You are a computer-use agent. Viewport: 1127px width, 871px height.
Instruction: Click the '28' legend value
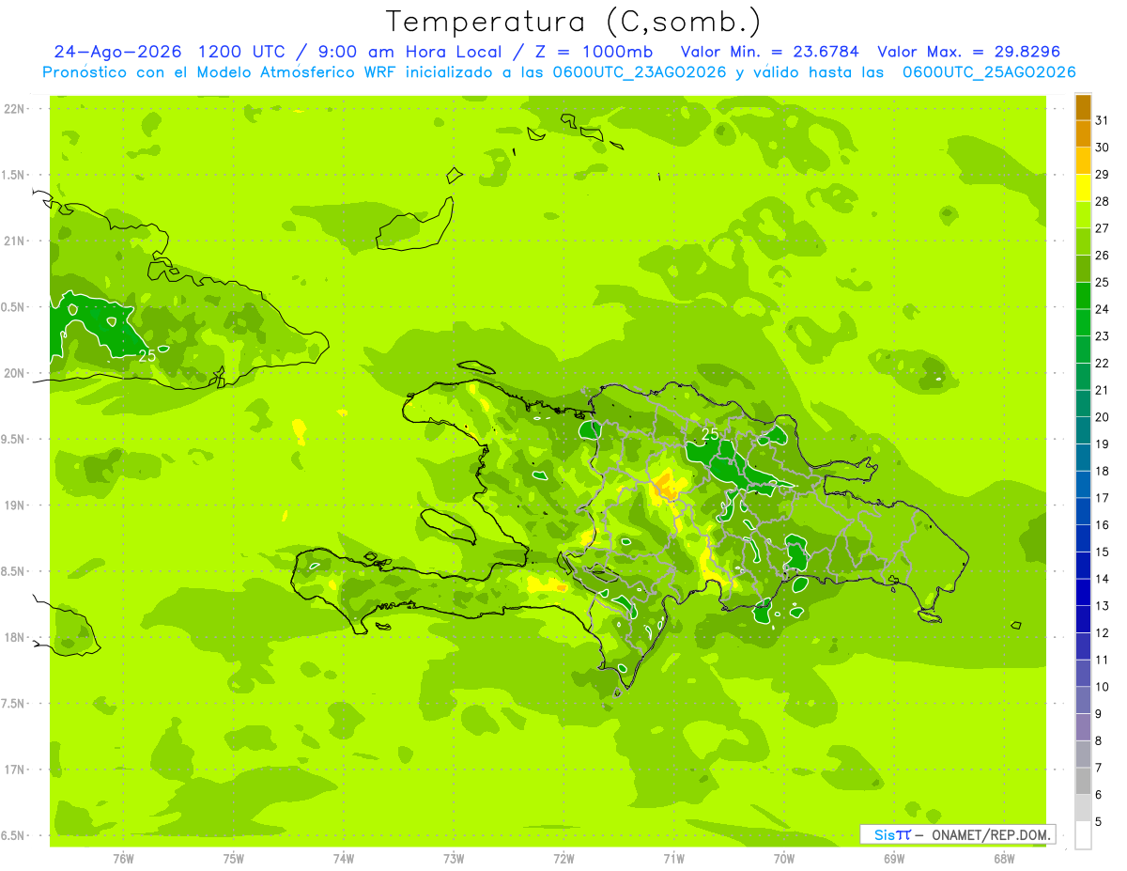1102,201
